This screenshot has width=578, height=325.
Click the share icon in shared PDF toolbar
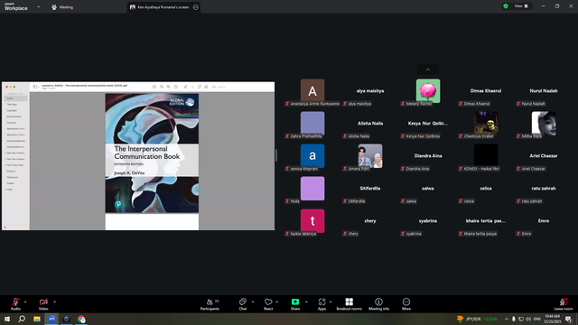coord(176,87)
